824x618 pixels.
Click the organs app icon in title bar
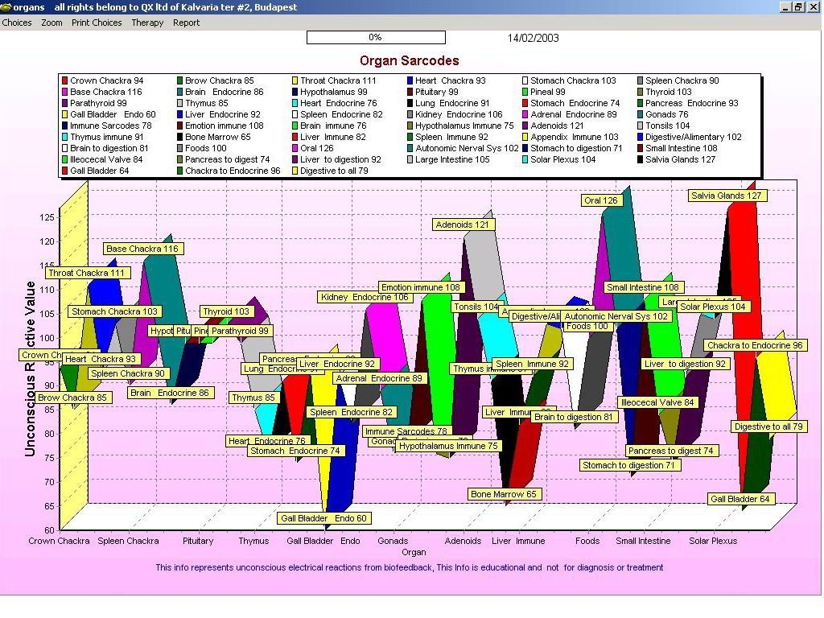coord(6,6)
